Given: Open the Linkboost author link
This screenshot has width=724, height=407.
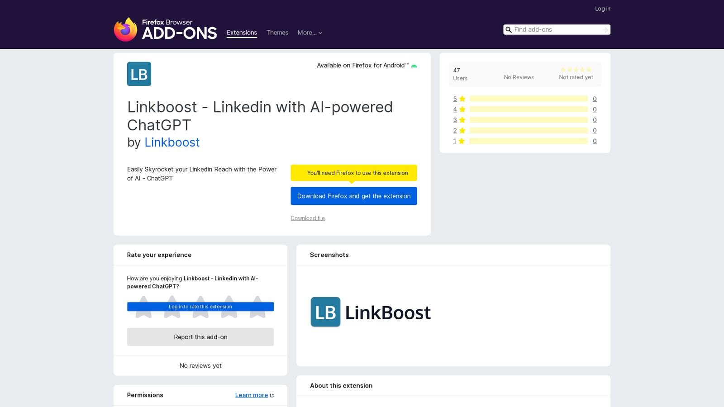Looking at the screenshot, I should (172, 142).
